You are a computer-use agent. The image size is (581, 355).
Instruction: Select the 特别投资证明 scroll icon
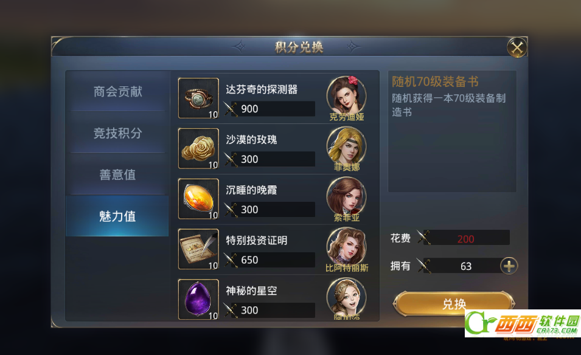tap(198, 249)
